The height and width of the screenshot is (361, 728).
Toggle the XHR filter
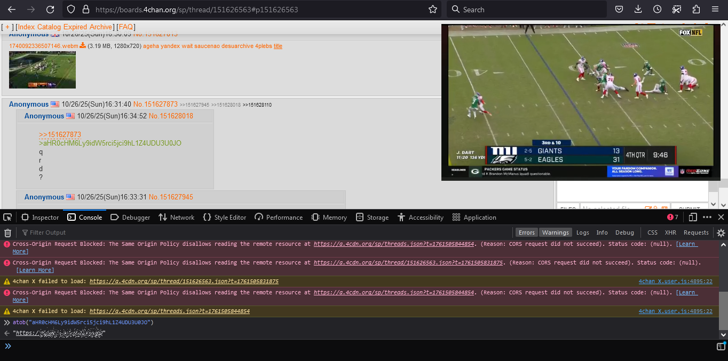click(670, 232)
